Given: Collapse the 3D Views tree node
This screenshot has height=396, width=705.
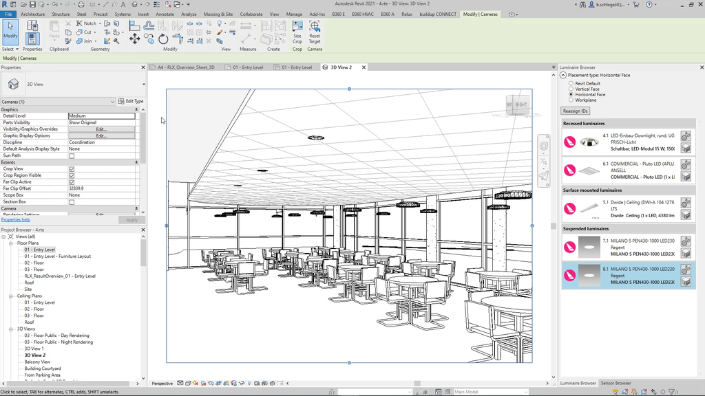Looking at the screenshot, I should click(11, 329).
